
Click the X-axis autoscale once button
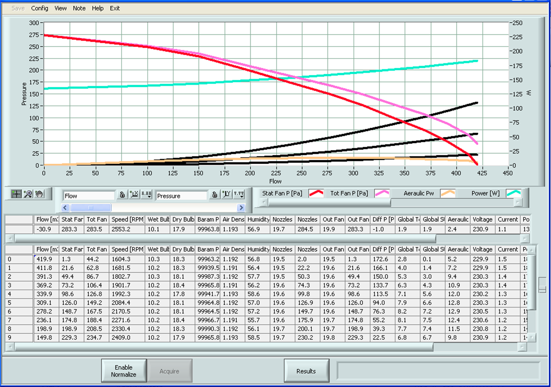134,195
